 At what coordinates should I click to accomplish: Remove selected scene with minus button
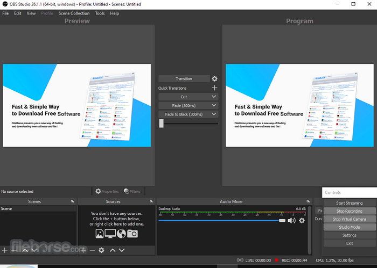click(x=15, y=250)
